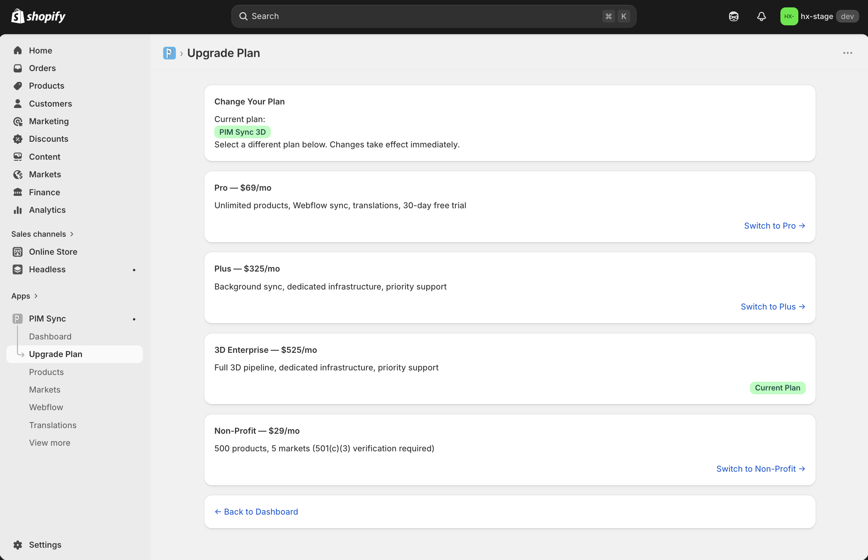Click the search magnifier icon

[x=243, y=17]
